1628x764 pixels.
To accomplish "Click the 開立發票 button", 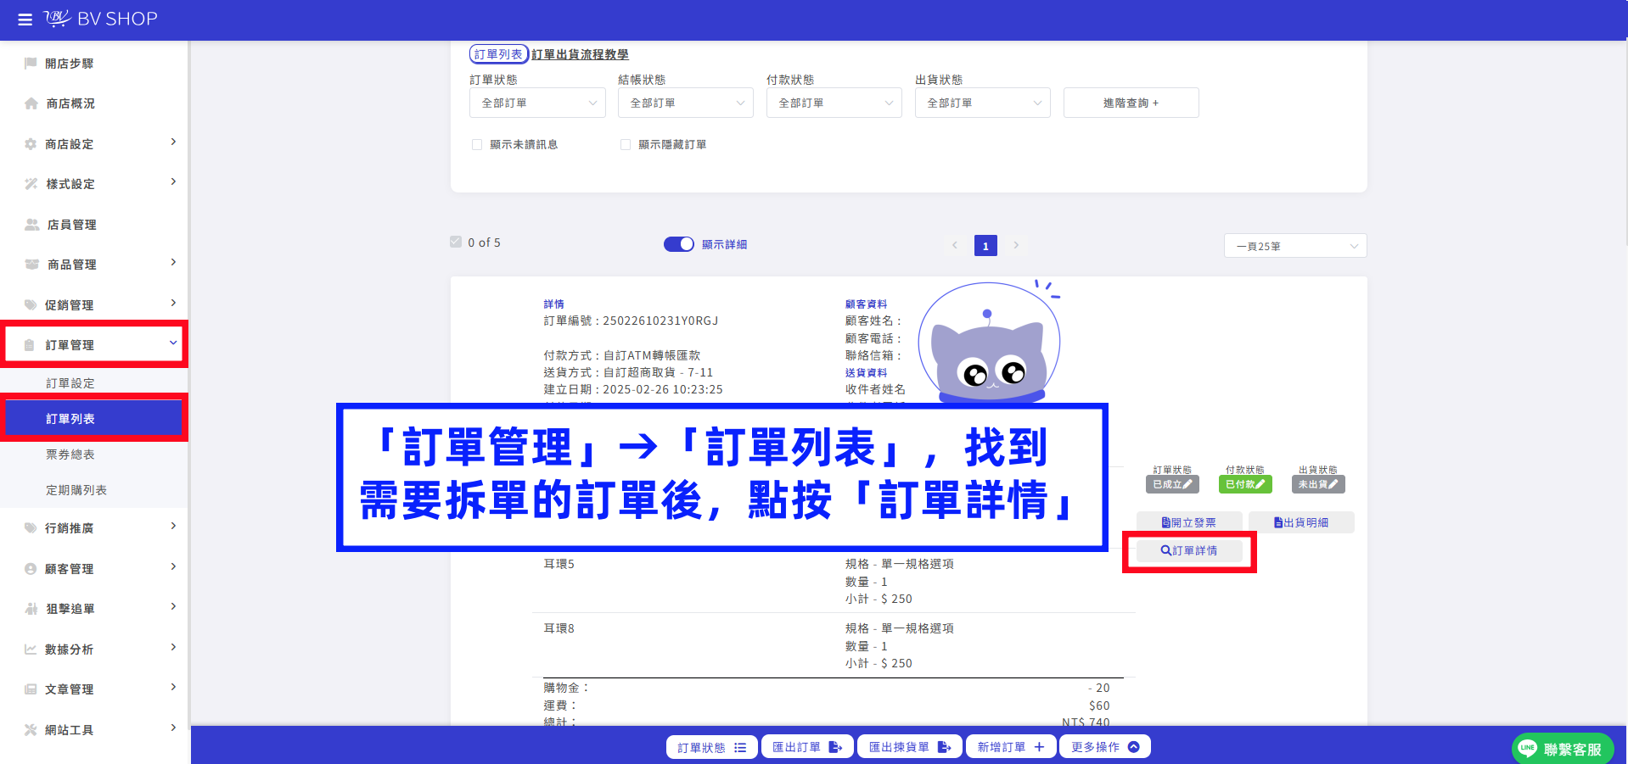I will pyautogui.click(x=1189, y=522).
